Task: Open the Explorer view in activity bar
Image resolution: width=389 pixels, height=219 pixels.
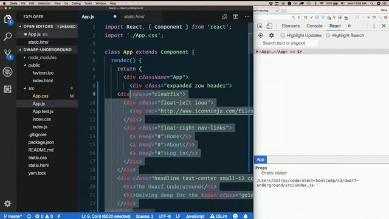Action: [8, 19]
